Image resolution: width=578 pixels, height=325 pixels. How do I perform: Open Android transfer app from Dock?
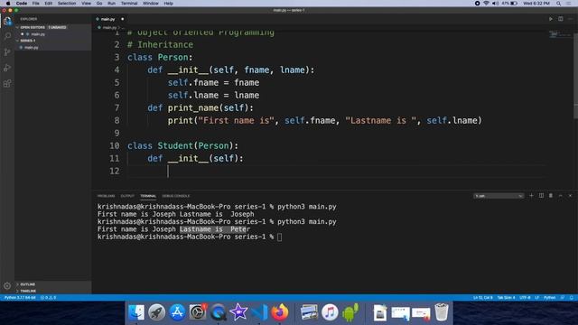click(350, 312)
